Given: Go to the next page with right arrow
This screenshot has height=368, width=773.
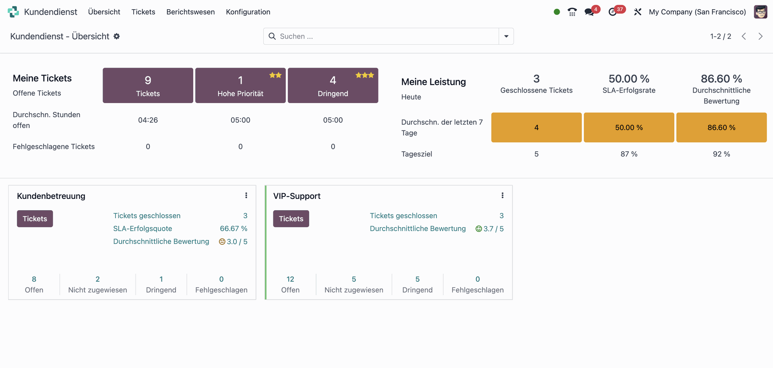Looking at the screenshot, I should (x=761, y=36).
